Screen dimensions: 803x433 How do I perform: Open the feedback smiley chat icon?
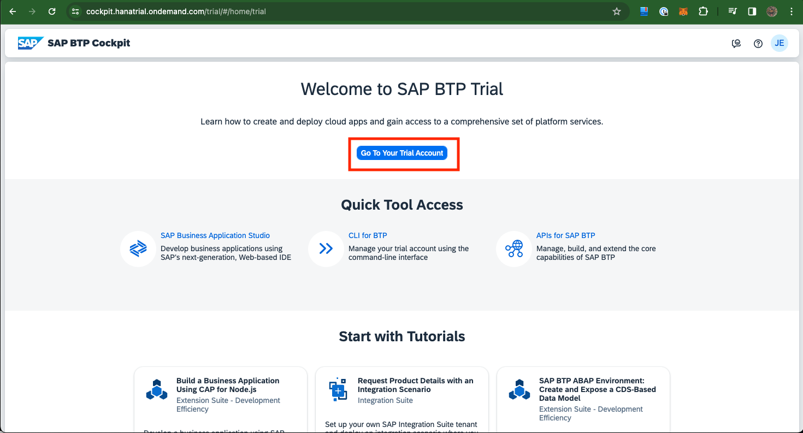(736, 44)
